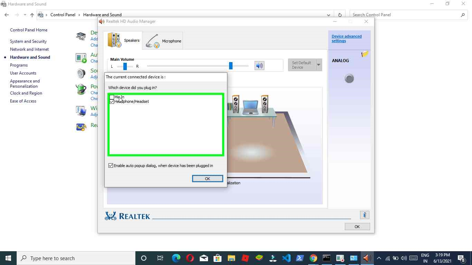Expand recent locations dropdown arrow
This screenshot has height=265, width=472.
point(25,15)
